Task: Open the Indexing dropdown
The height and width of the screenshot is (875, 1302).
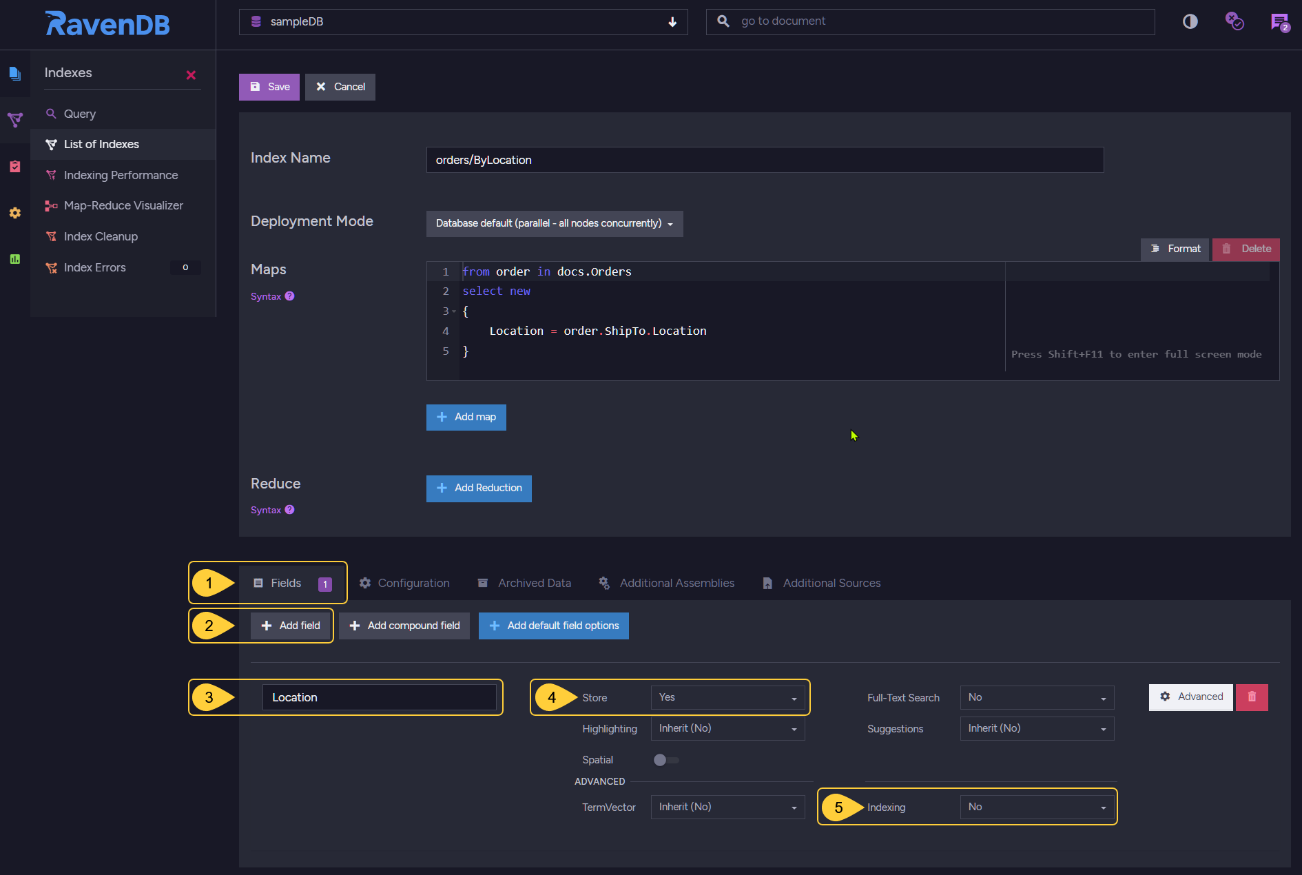Action: 1037,807
